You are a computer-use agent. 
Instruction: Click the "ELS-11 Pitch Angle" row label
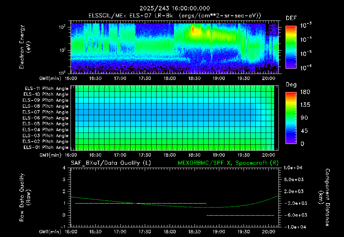pos(46,89)
